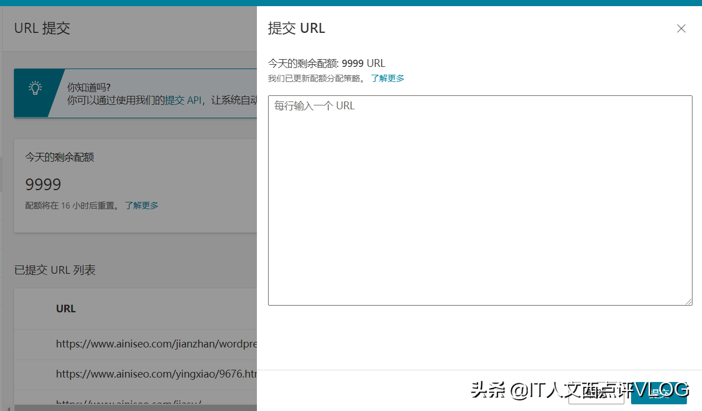Open 了解更多 link in submit panel
Viewport: 702px width, 411px height.
tap(388, 78)
